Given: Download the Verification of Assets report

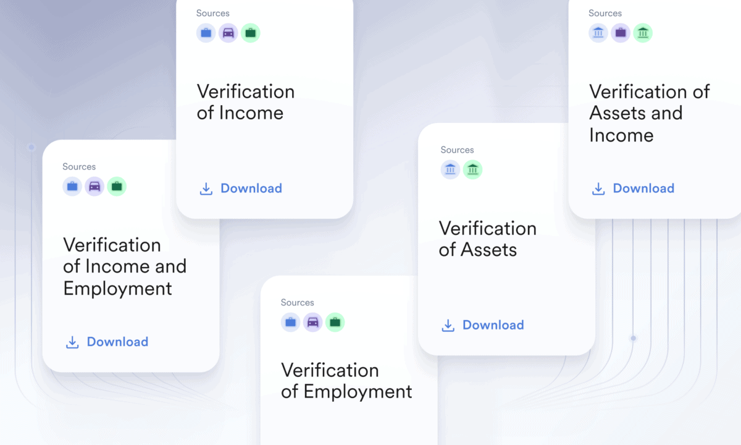Looking at the screenshot, I should [x=482, y=325].
